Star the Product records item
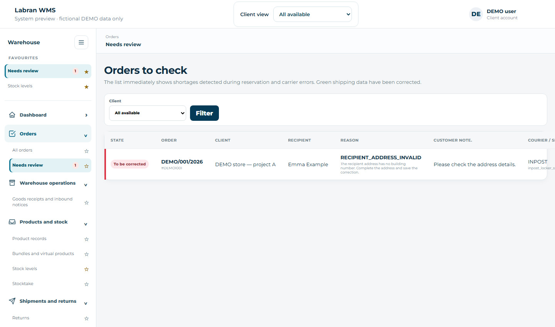555x327 pixels. (x=86, y=239)
